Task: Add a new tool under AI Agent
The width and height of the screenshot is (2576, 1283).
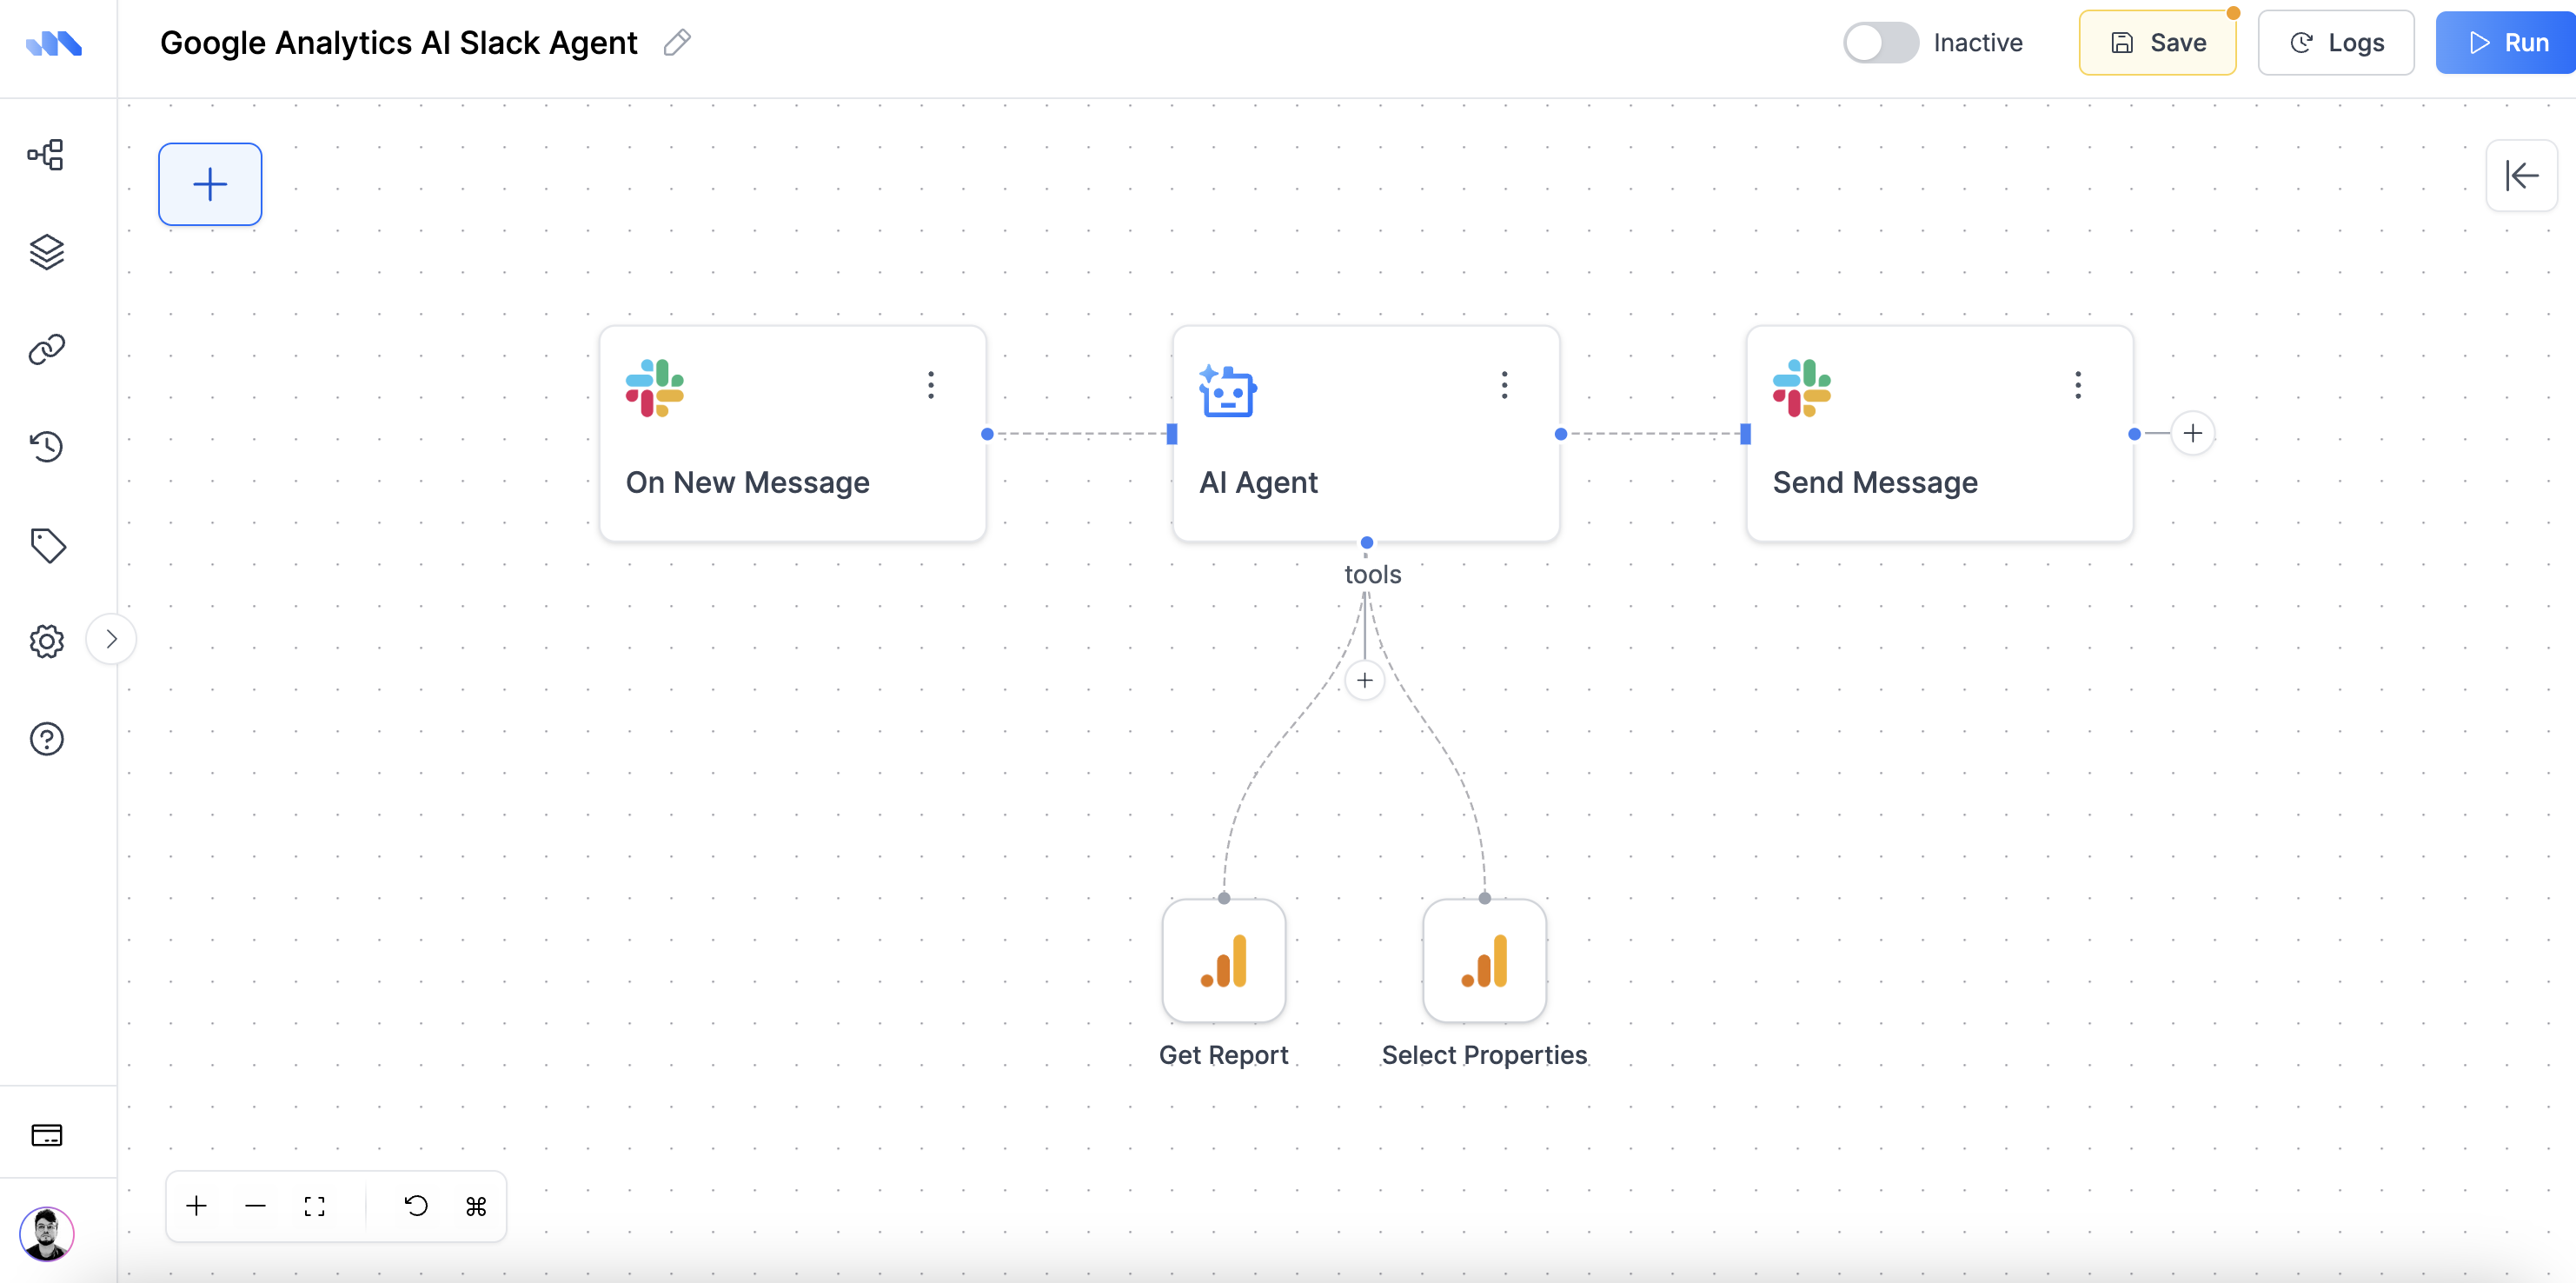Action: coord(1364,681)
